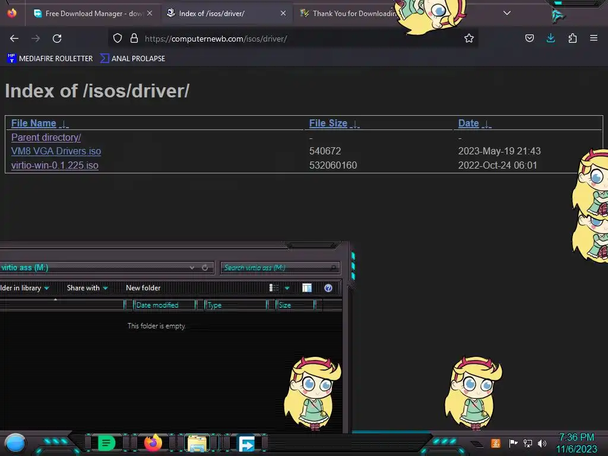Open the Firefox logo at tab strip start
The width and height of the screenshot is (608, 456).
coord(12,13)
